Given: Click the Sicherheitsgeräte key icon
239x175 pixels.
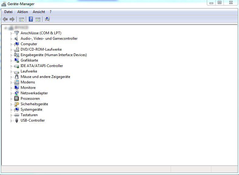Looking at the screenshot, I should pyautogui.click(x=17, y=104).
